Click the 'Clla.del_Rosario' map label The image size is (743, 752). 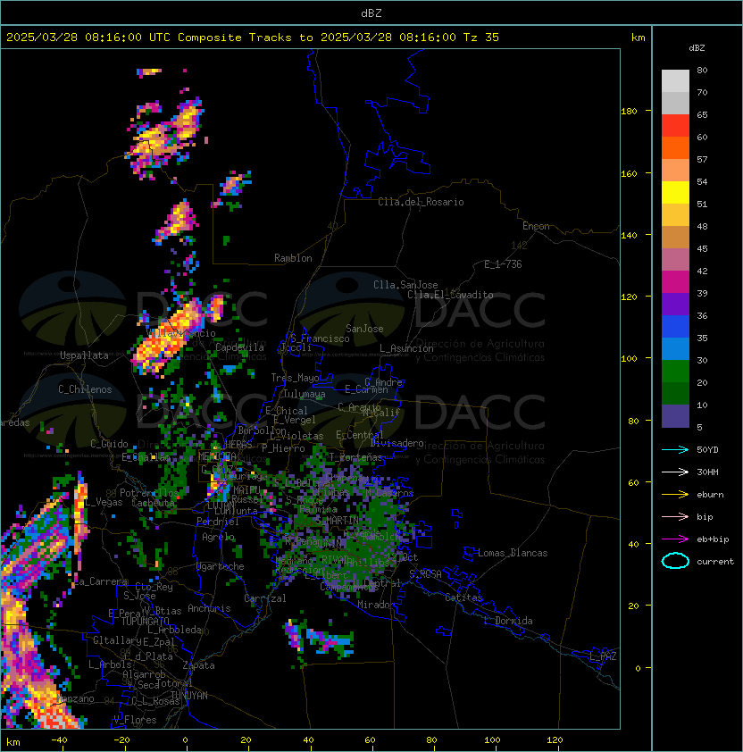click(421, 202)
